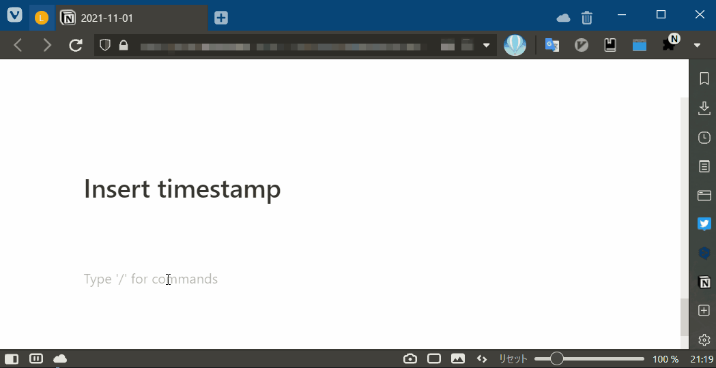
Task: Click the "Type '/' for commands" empty block
Action: click(151, 279)
